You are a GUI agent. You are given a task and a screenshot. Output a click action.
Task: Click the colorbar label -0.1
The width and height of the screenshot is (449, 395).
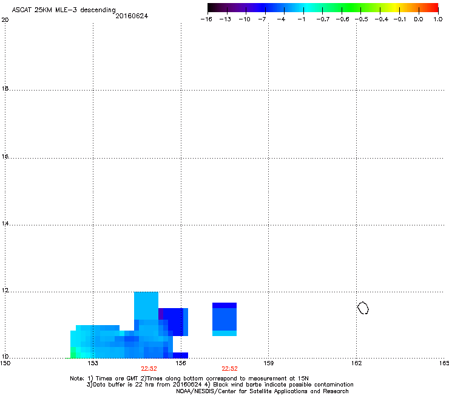400,19
